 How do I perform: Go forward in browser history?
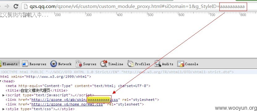tap(7, 6)
